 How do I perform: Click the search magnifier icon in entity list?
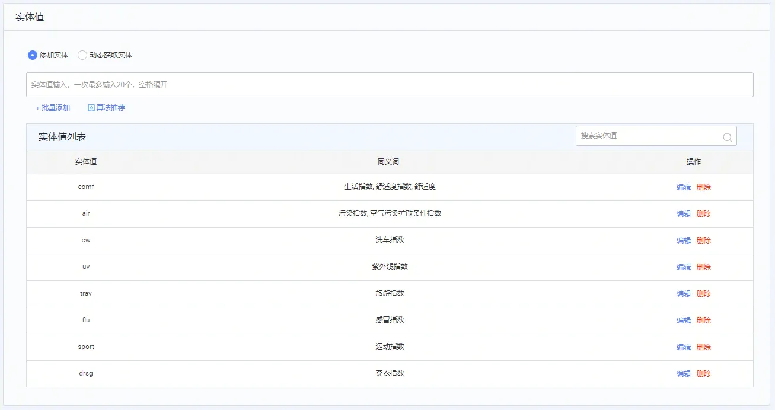point(728,137)
